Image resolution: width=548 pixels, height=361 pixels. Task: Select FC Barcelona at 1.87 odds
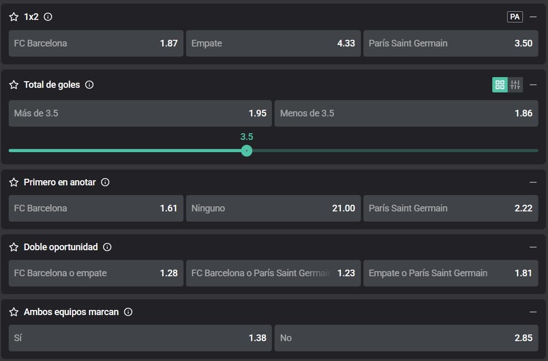tap(96, 43)
